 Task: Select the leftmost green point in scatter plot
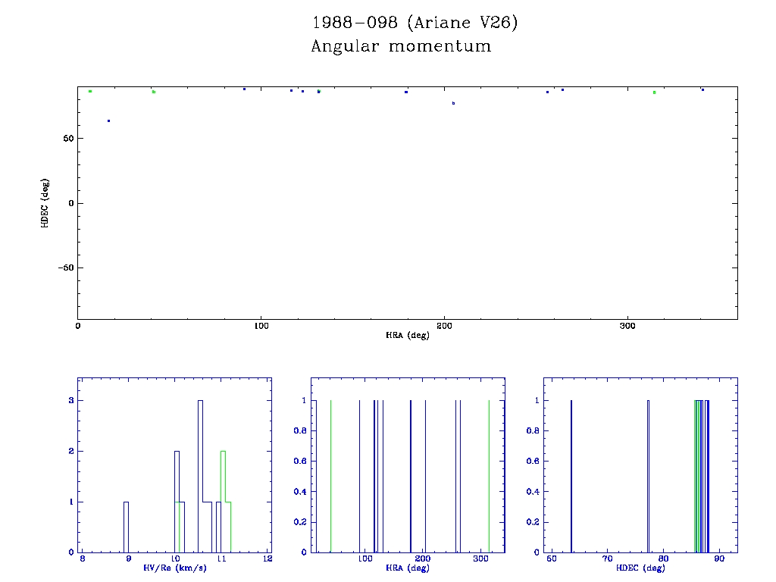[x=90, y=91]
